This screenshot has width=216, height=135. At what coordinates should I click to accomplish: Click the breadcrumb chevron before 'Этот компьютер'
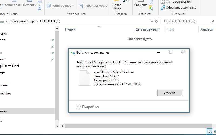[6, 21]
